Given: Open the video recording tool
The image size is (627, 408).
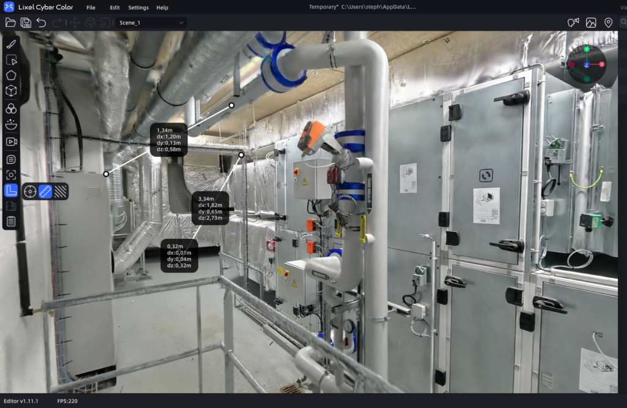Looking at the screenshot, I should [11, 142].
